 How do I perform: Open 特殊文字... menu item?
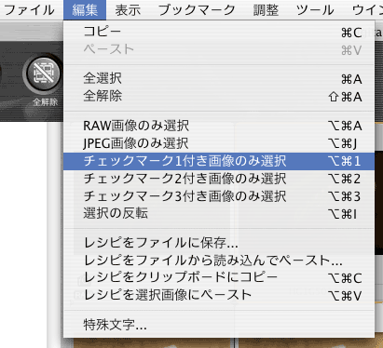219,325
